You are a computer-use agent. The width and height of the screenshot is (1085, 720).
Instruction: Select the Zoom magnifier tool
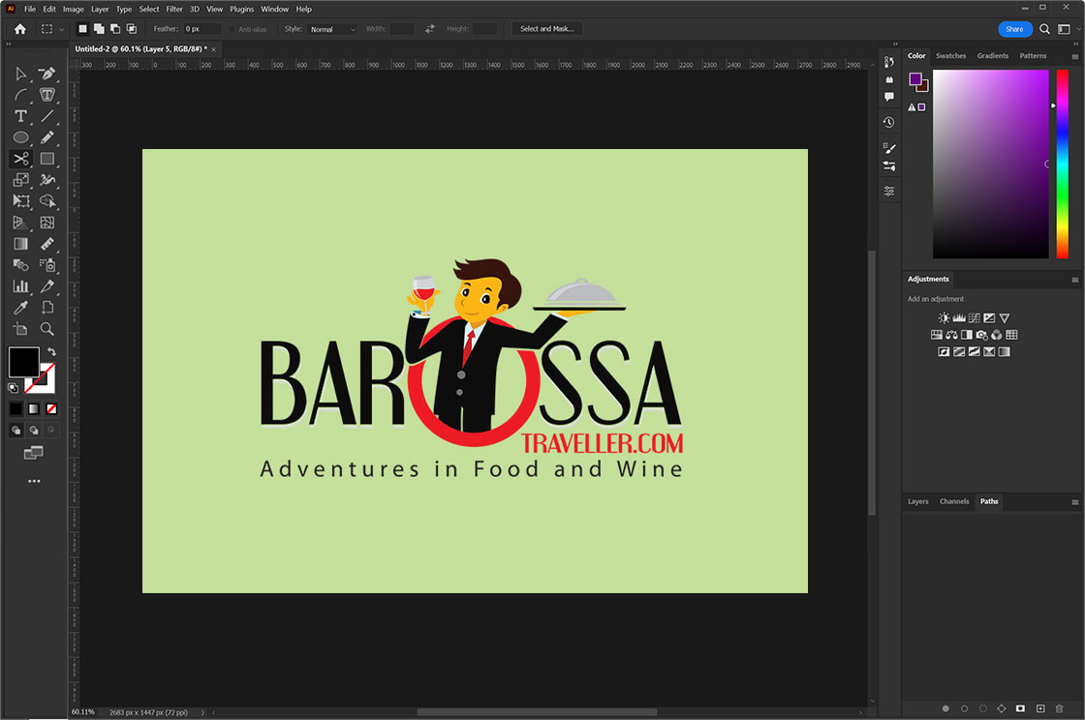[47, 329]
